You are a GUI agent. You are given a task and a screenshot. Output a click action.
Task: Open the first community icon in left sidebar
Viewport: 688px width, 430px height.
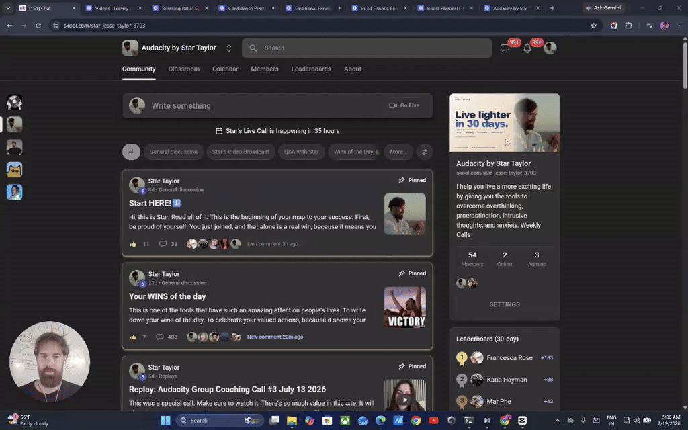15,103
